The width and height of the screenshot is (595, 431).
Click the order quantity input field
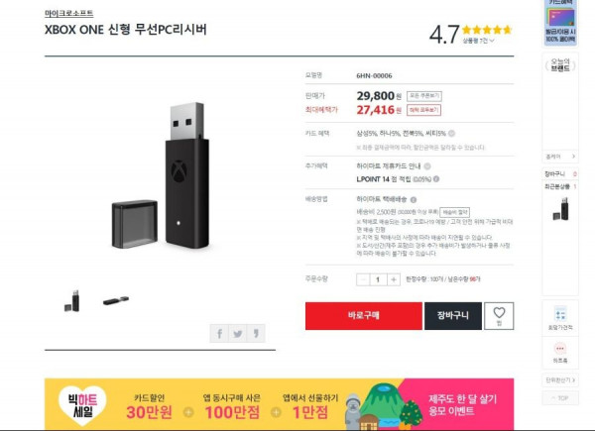[x=378, y=279]
